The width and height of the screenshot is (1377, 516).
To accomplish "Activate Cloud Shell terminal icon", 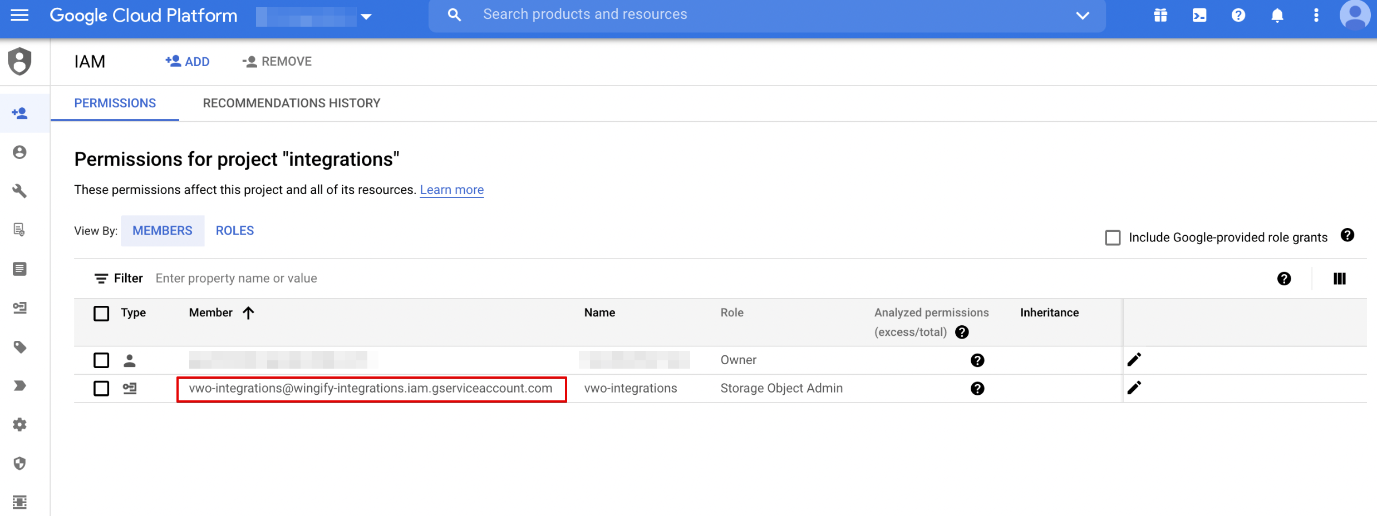I will (1199, 15).
